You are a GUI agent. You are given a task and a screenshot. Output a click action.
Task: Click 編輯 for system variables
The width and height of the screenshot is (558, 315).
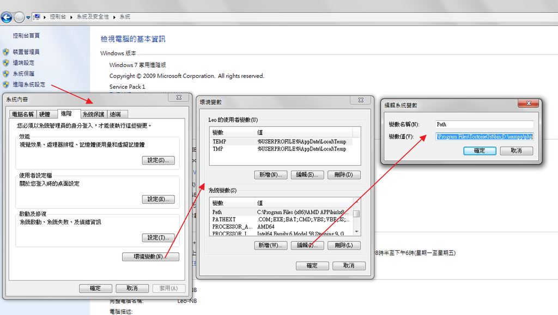tap(307, 245)
